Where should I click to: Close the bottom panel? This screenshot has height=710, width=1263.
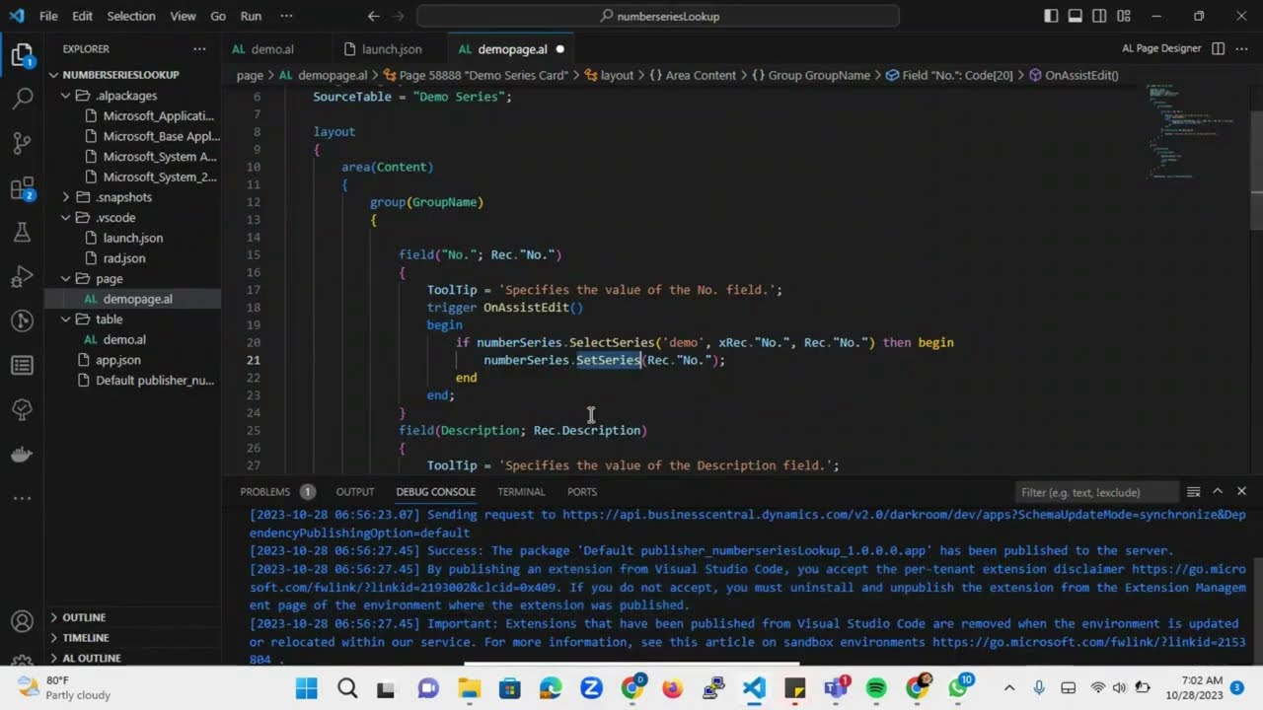click(x=1241, y=491)
